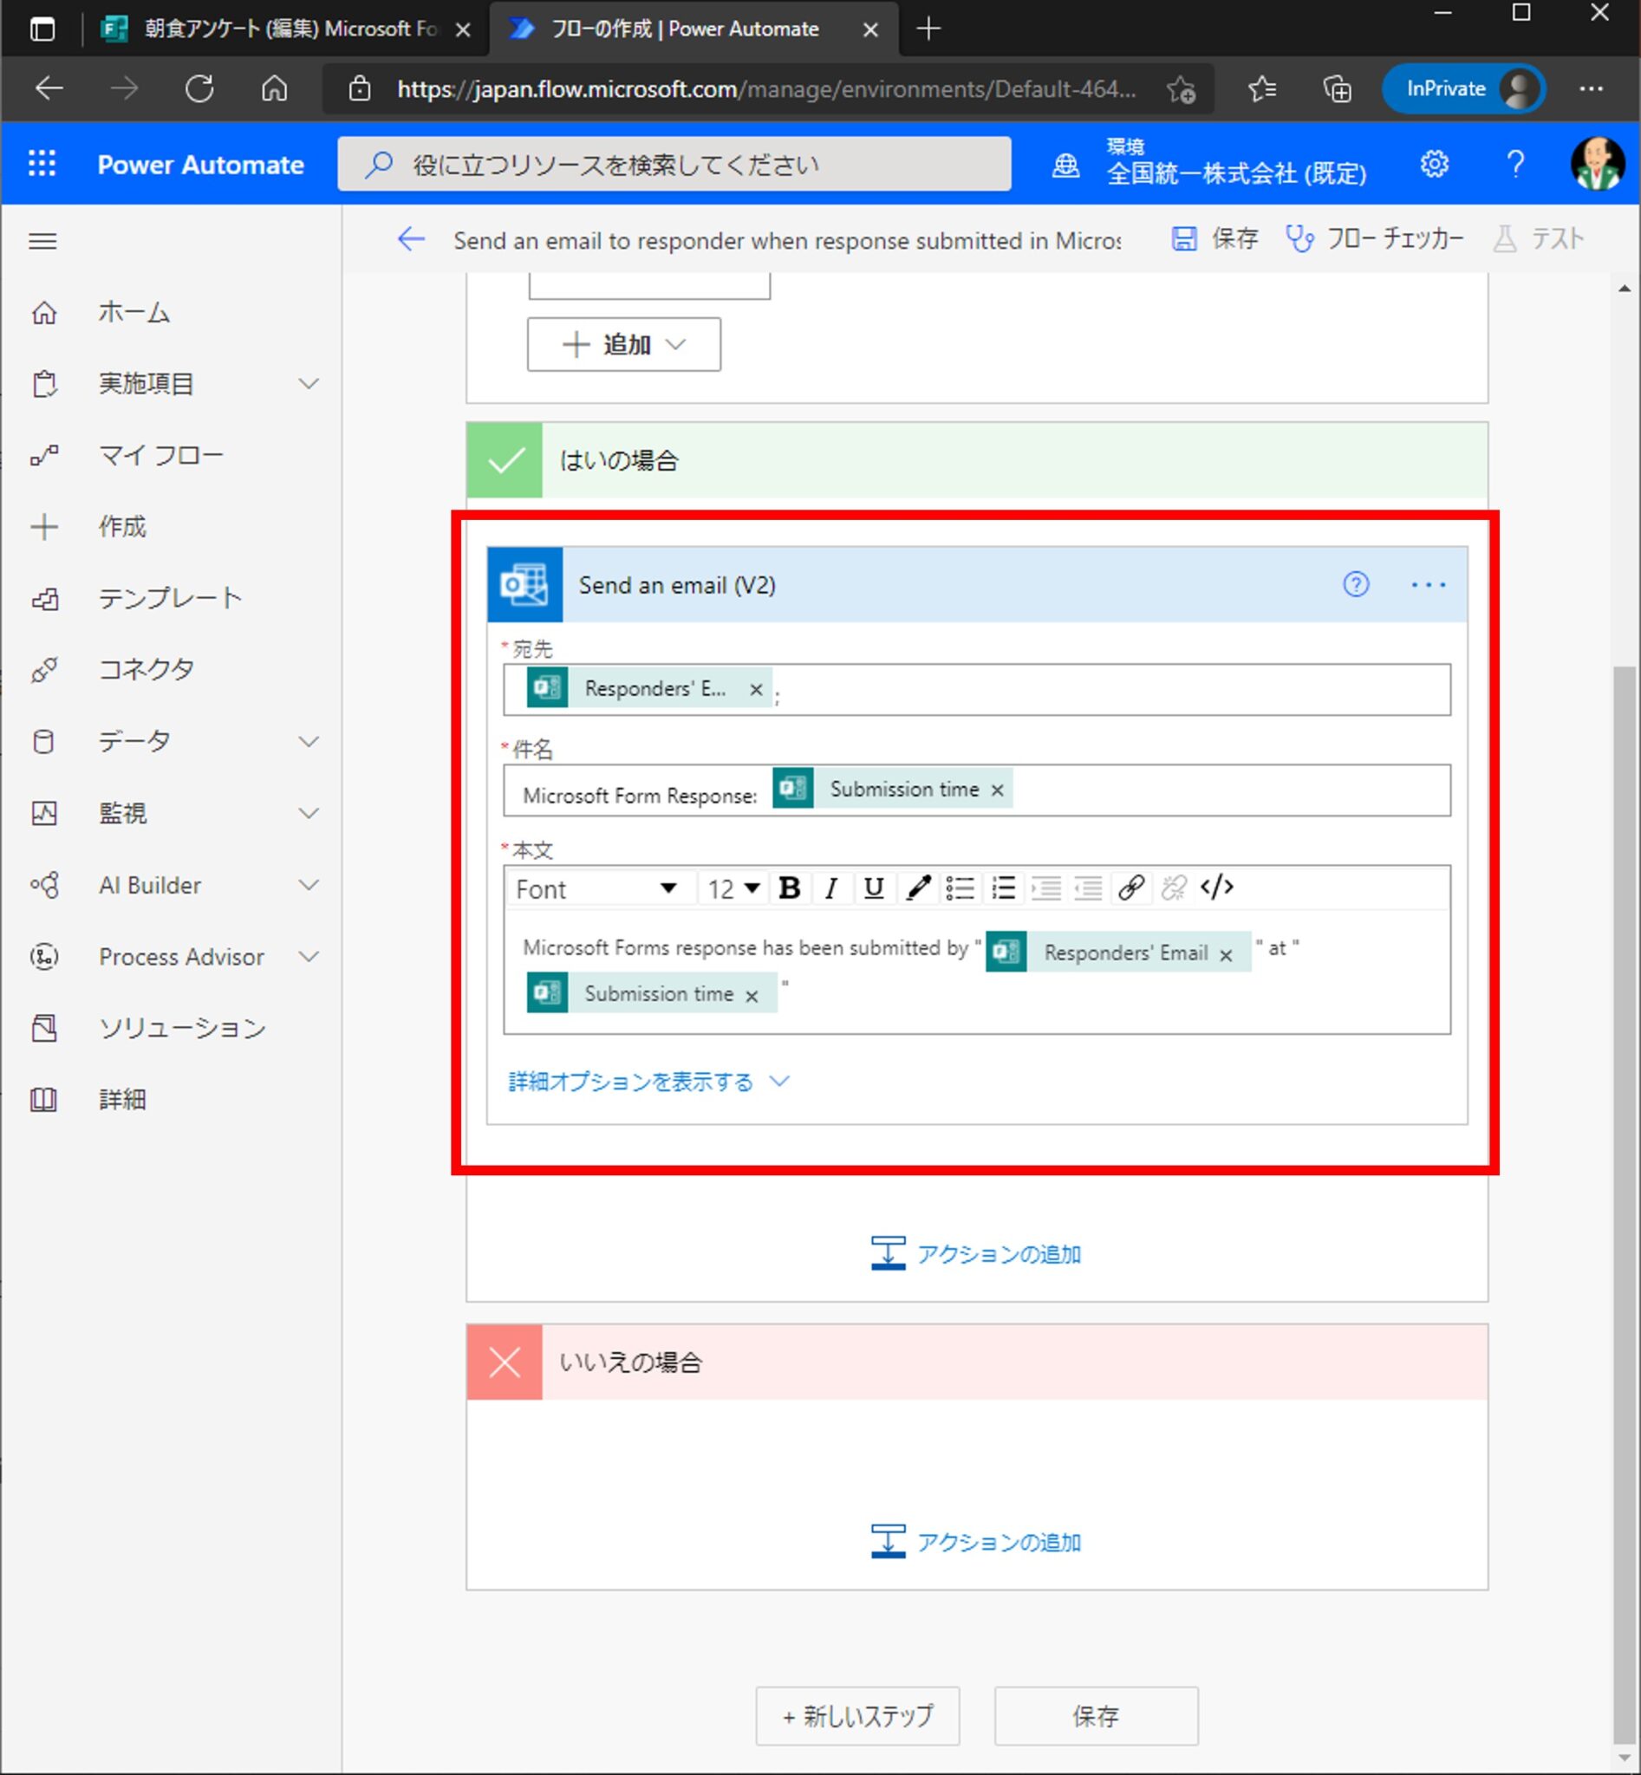Open 詳細 in sidebar
This screenshot has height=1775, width=1641.
pos(121,1100)
